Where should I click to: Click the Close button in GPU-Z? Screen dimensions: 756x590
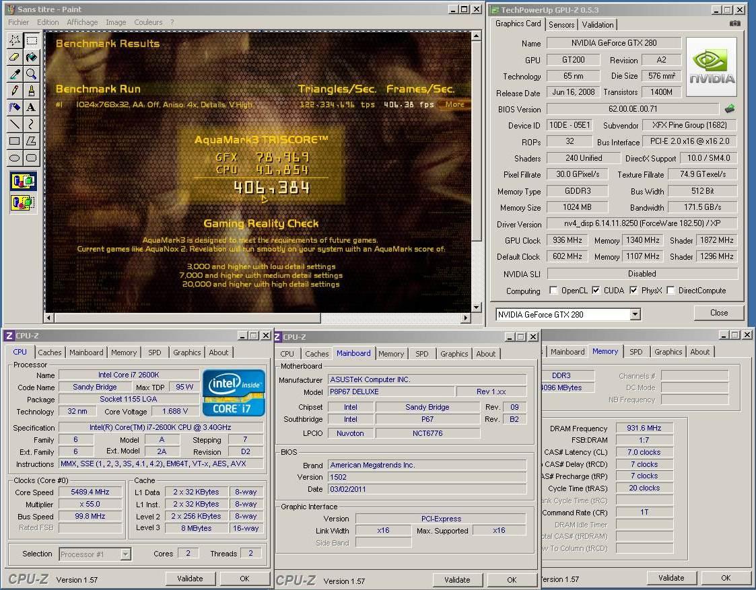tap(719, 313)
